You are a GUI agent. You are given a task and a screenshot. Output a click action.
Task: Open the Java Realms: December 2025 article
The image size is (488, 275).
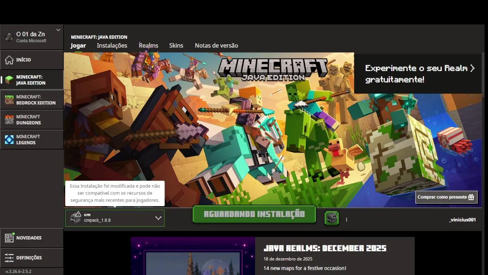(x=325, y=249)
